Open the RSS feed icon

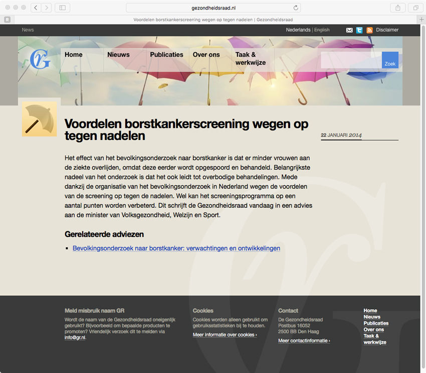(x=369, y=30)
